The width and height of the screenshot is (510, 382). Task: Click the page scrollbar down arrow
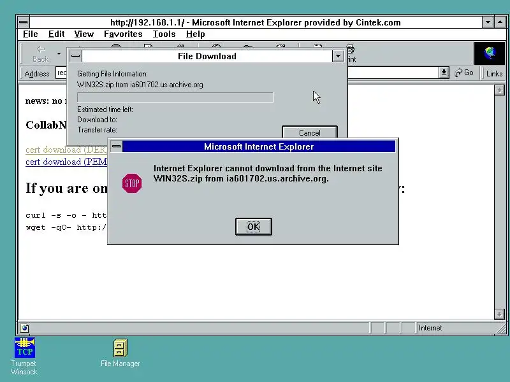[x=499, y=314]
